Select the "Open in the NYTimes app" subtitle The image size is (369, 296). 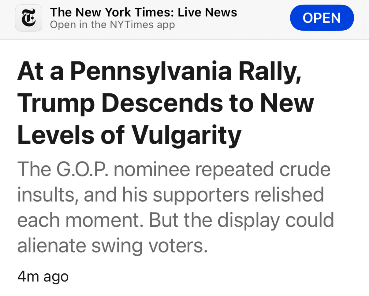coord(112,25)
